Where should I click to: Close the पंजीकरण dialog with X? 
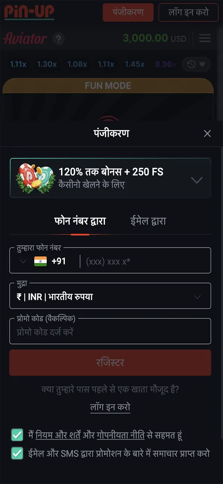(207, 133)
